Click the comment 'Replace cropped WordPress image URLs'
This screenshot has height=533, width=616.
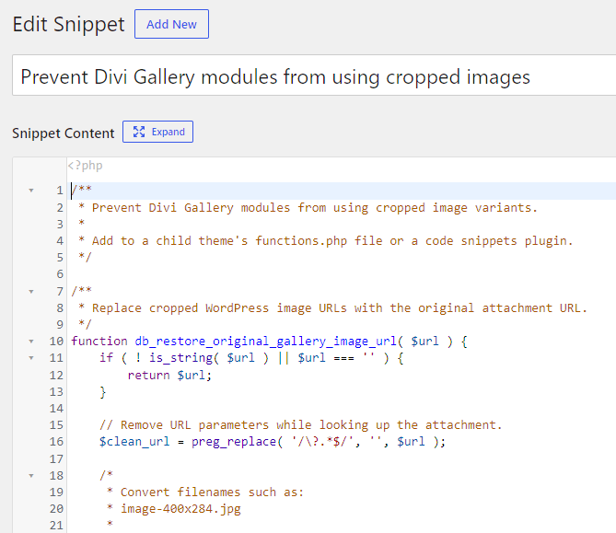coord(219,308)
